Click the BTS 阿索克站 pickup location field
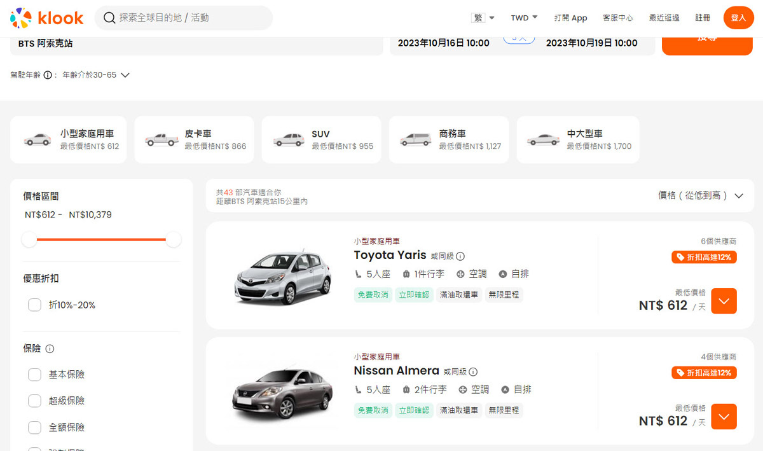Screen dimensions: 763x451 pos(197,46)
